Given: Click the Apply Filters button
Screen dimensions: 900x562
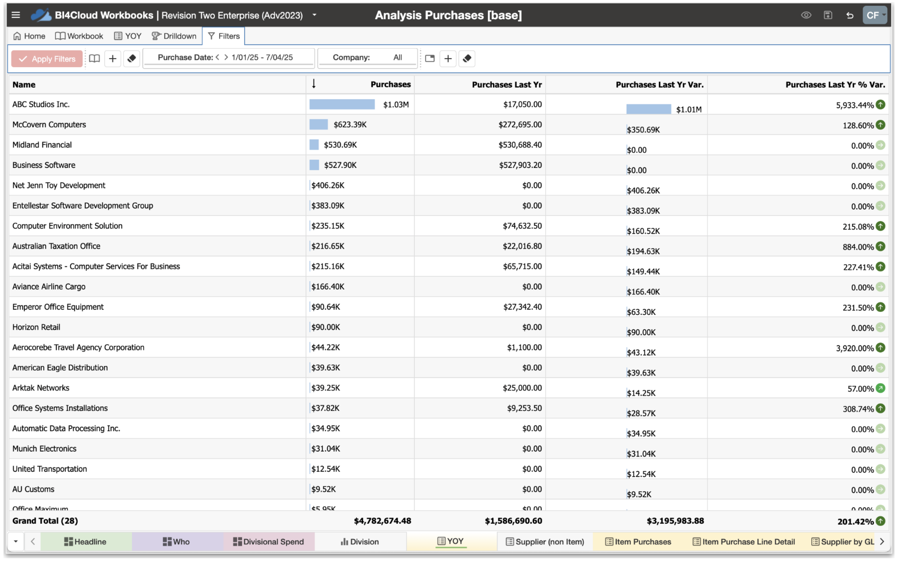Looking at the screenshot, I should click(47, 59).
